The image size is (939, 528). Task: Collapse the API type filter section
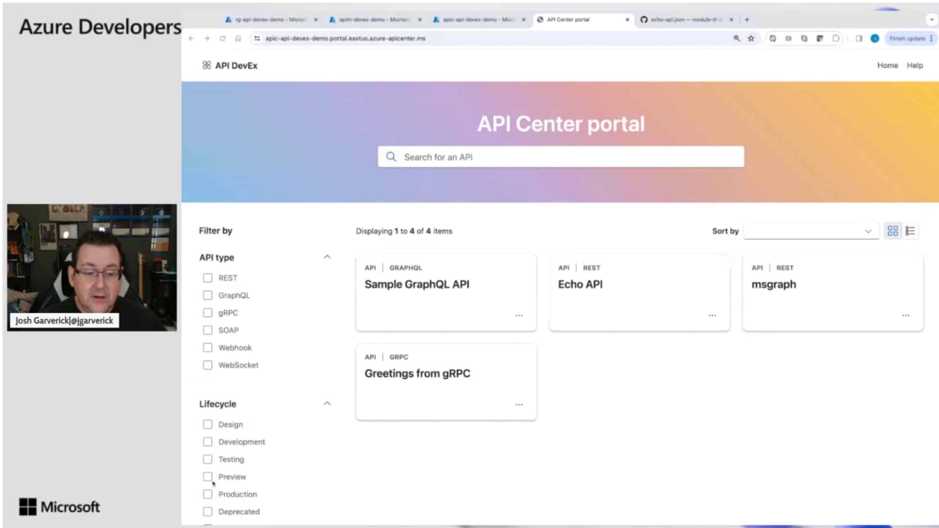[x=327, y=257]
